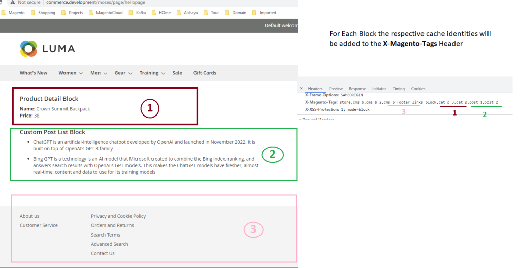The height and width of the screenshot is (268, 520).
Task: Expand the Women menu dropdown
Action: click(71, 73)
